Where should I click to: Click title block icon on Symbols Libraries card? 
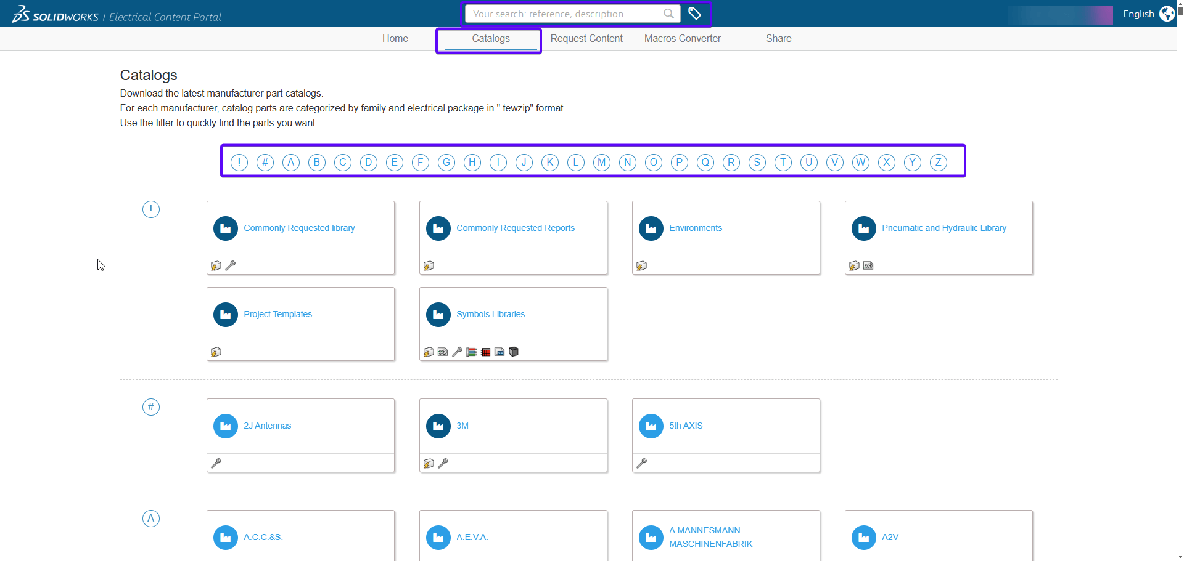click(499, 352)
